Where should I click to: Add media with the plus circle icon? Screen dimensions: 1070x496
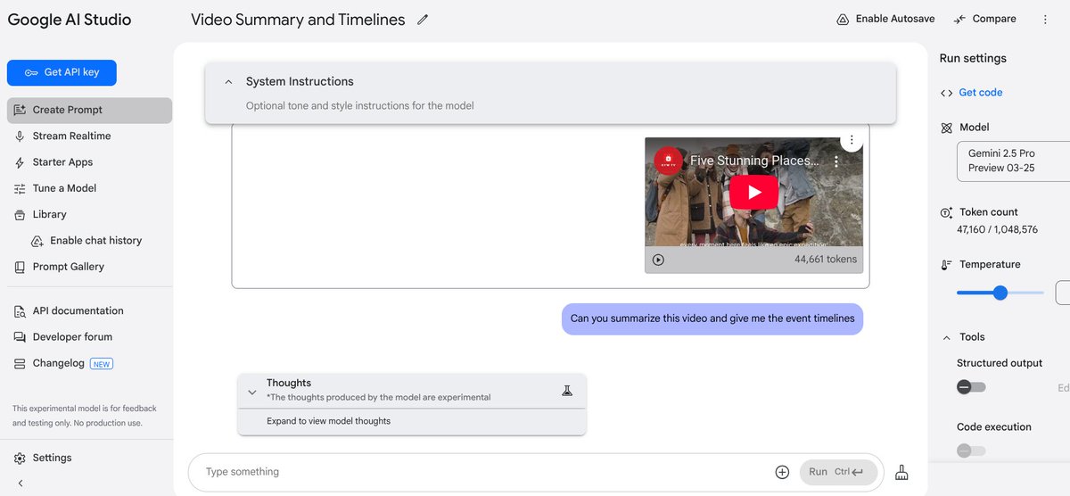pyautogui.click(x=782, y=472)
